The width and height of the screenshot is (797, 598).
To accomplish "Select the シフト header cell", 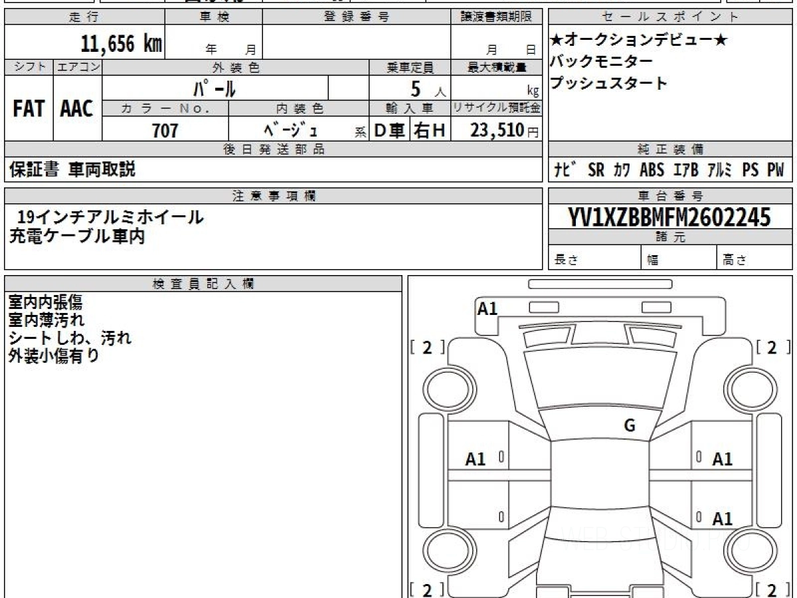I will point(29,67).
